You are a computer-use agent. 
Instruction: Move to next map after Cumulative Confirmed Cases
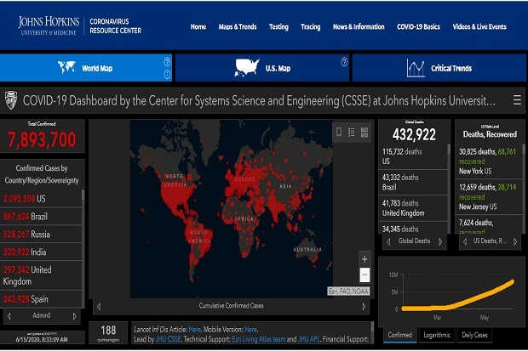[364, 306]
